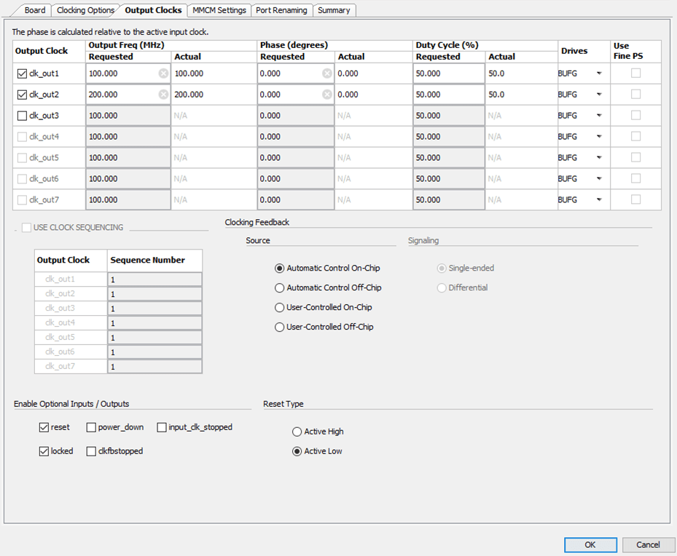Screen dimensions: 677x556
Task: Toggle the power_down optional input
Action: 92,427
